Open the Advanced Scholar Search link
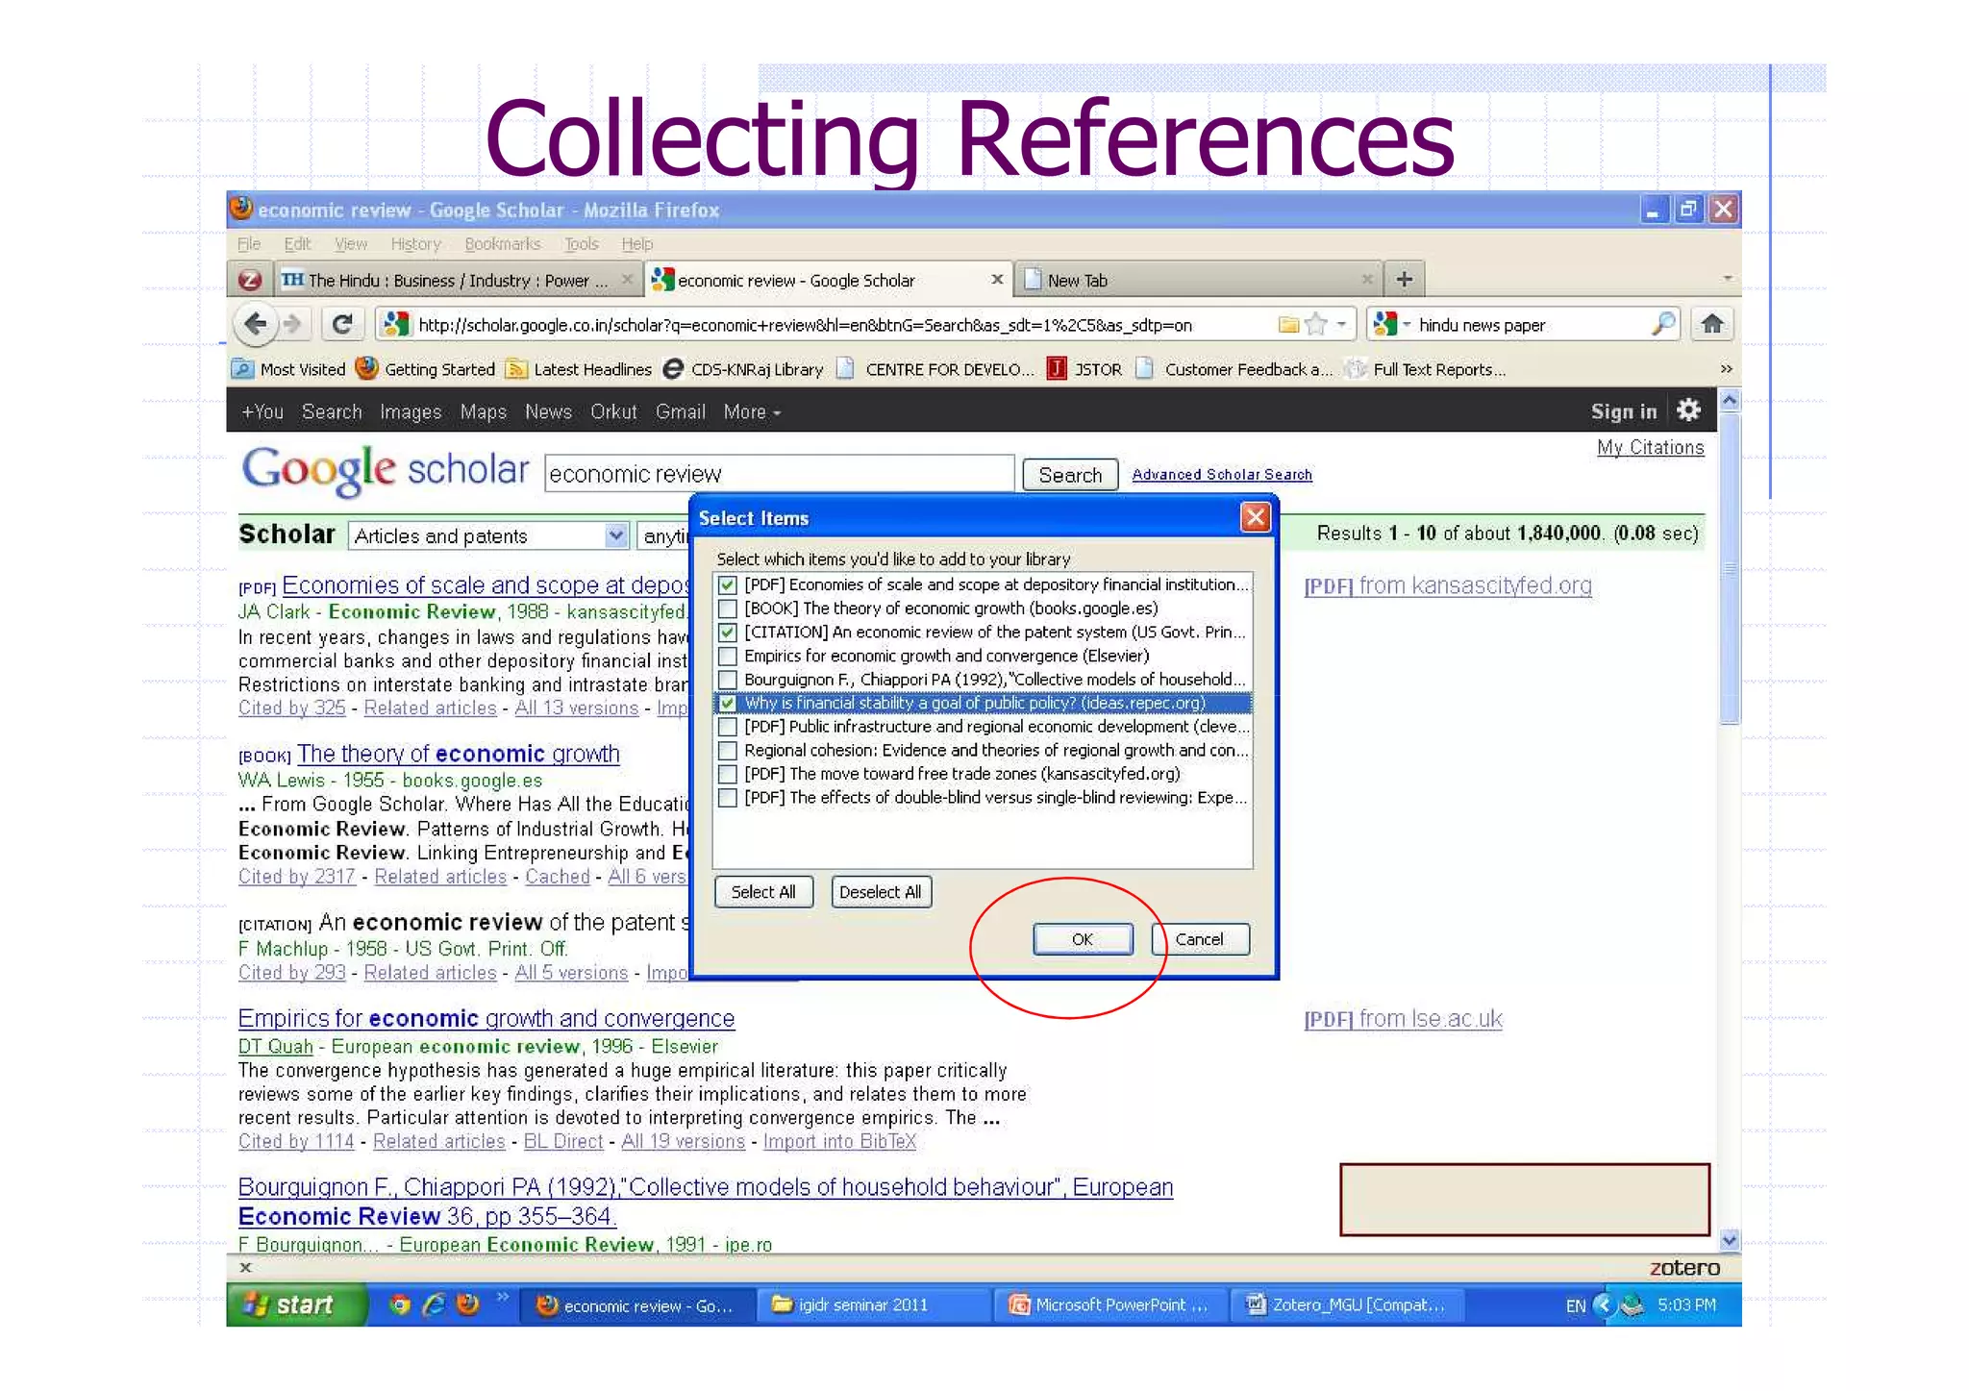The height and width of the screenshot is (1391, 1969). click(x=1221, y=474)
